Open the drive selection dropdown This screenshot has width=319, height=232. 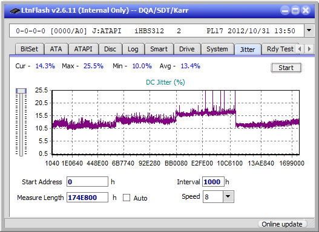(309, 31)
